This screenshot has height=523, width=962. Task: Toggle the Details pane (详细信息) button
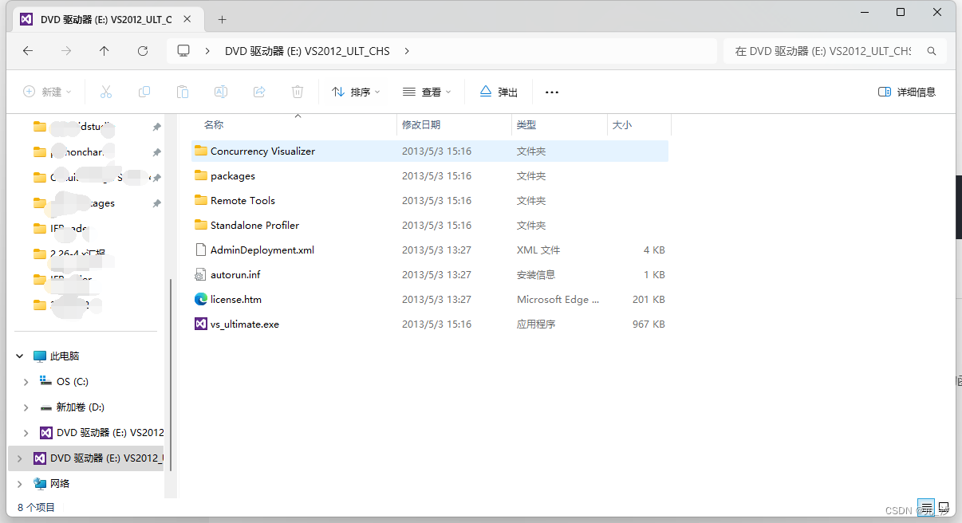coord(907,92)
